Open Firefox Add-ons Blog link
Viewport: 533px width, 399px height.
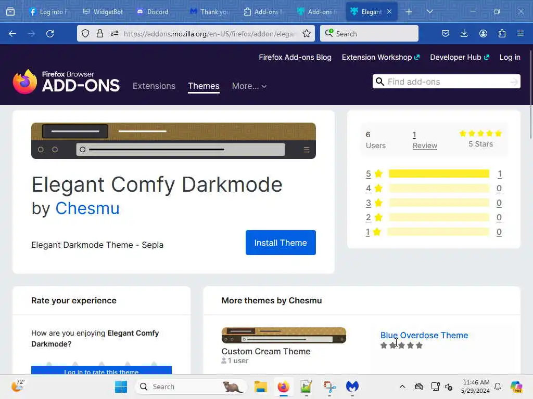[295, 57]
